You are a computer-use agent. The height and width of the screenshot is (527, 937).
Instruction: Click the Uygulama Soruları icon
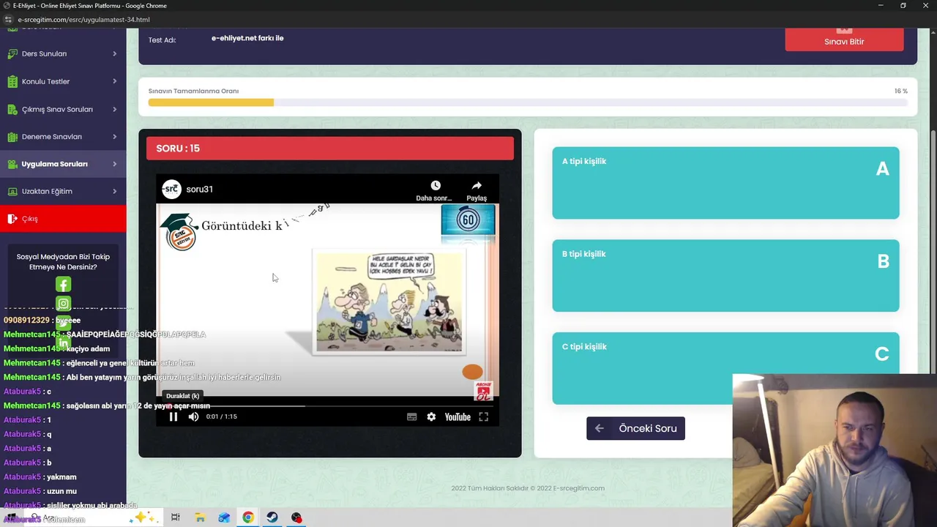tap(12, 164)
